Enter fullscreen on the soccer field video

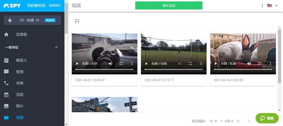pyautogui.click(x=190, y=64)
